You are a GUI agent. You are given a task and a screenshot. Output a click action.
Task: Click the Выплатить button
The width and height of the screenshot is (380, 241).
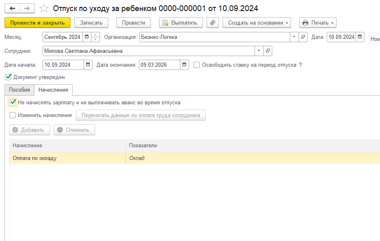181,23
